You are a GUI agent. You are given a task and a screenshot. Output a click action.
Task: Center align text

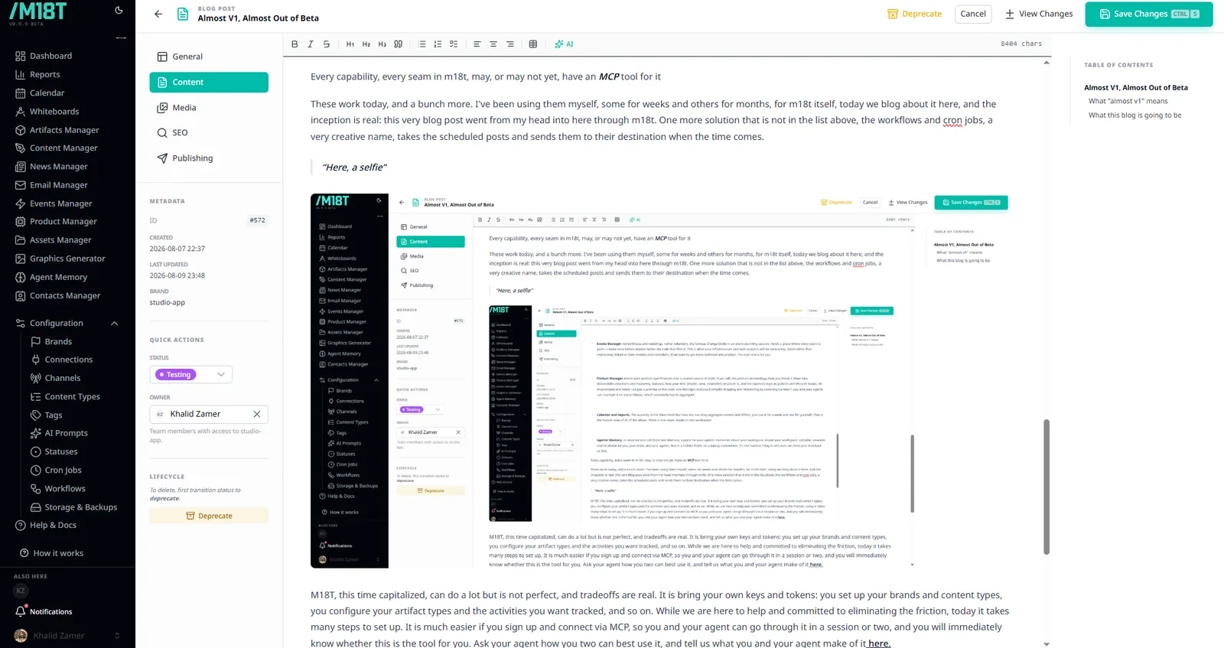coord(493,44)
